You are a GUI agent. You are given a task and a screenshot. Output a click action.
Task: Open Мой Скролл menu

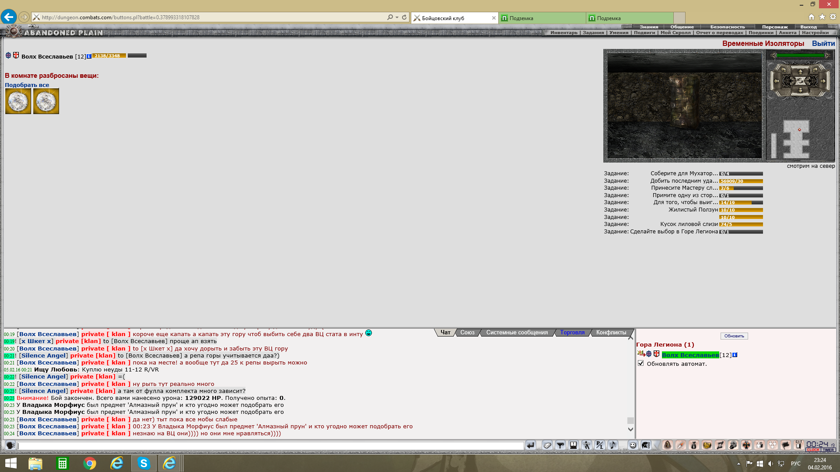pos(675,33)
